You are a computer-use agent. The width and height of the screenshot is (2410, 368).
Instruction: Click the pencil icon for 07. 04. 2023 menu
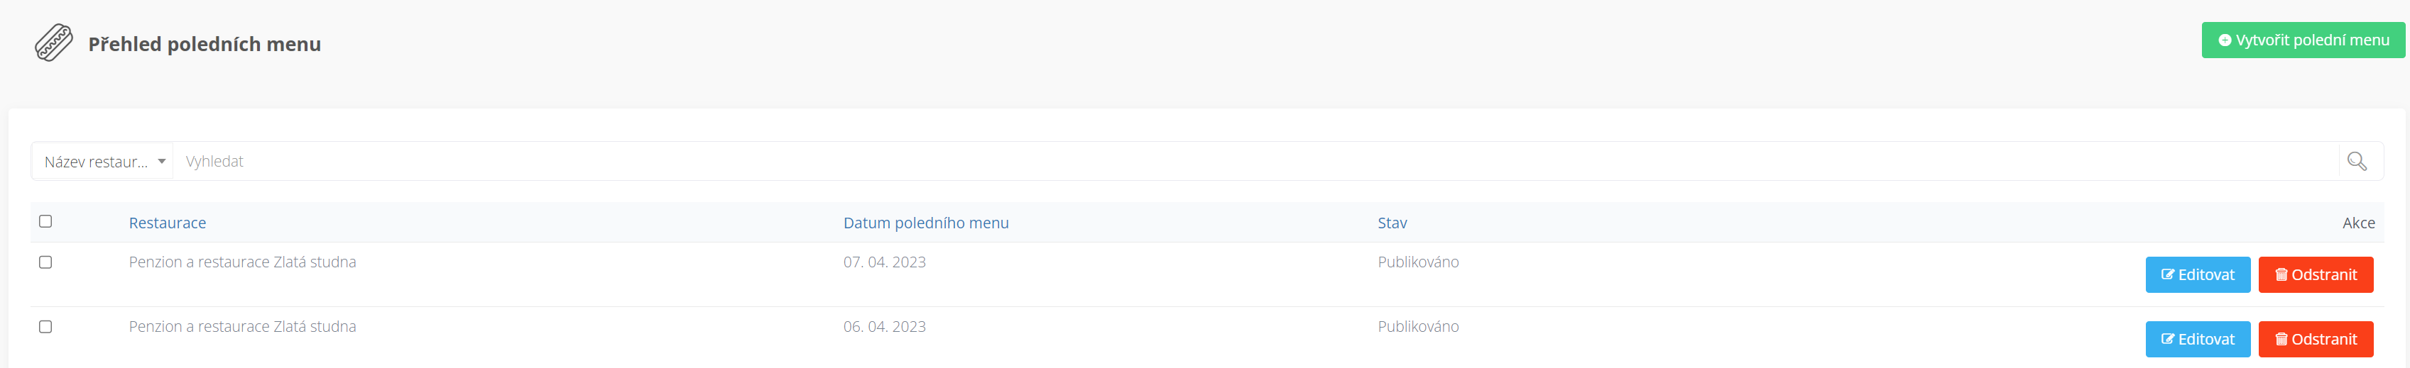(x=2168, y=274)
